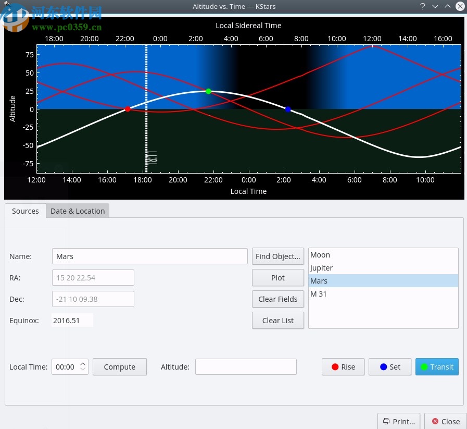The width and height of the screenshot is (467, 429).
Task: Switch to the Date & Location tab
Action: click(78, 211)
